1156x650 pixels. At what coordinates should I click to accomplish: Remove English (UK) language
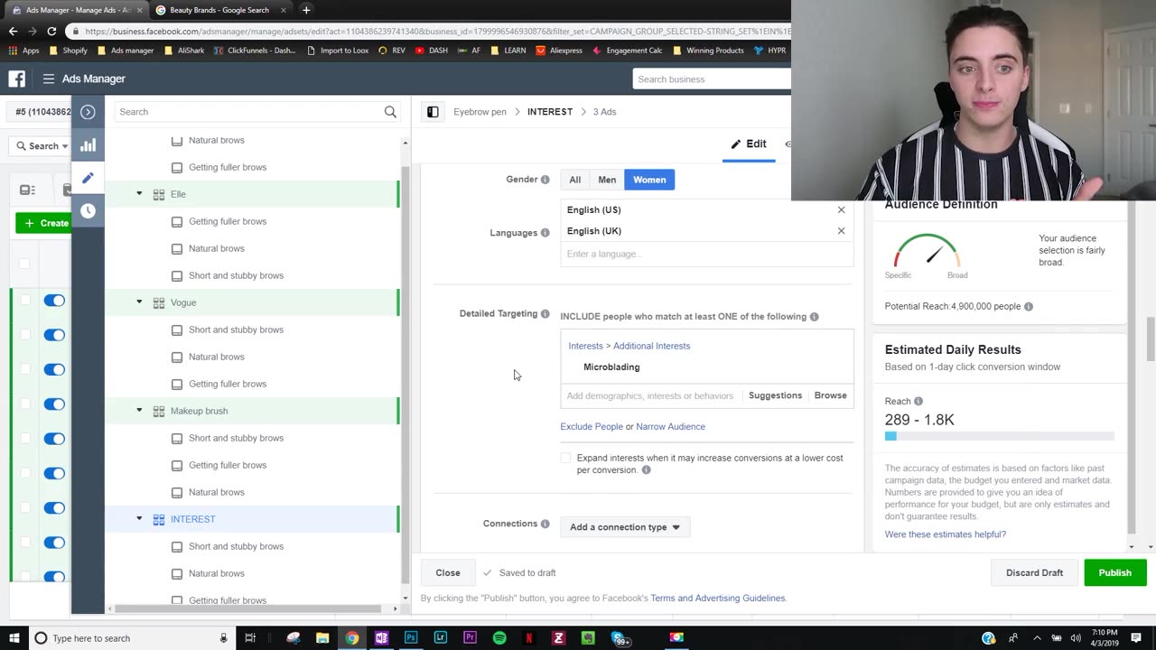(x=841, y=231)
